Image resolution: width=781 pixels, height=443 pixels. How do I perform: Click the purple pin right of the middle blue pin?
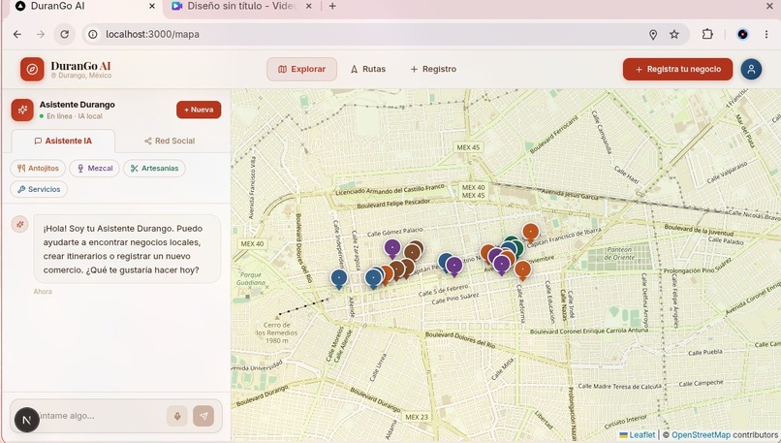(x=454, y=266)
